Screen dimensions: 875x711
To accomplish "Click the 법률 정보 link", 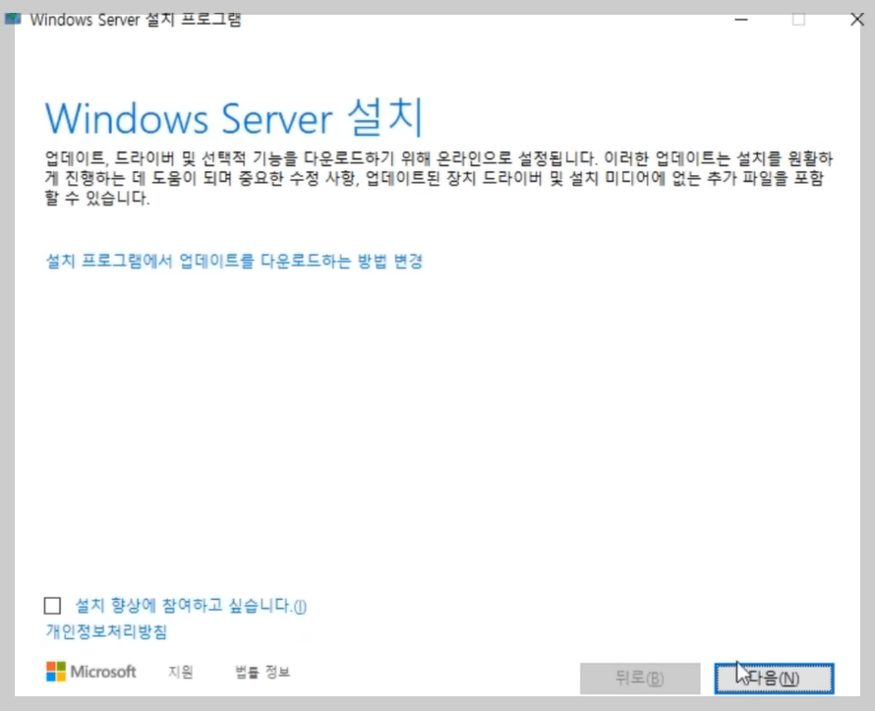I will [x=262, y=672].
